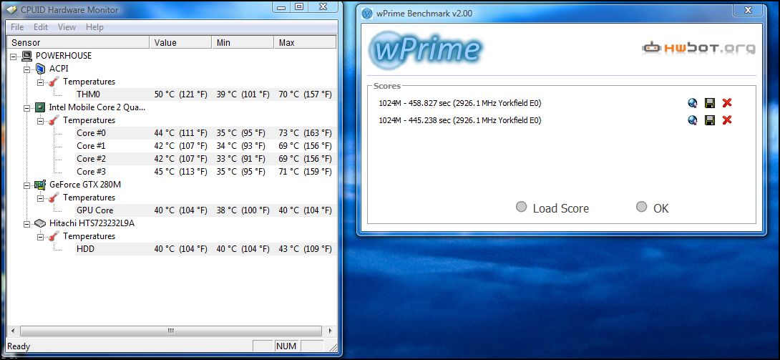The image size is (780, 360).
Task: Close the wPrime Benchmark window
Action: point(749,11)
